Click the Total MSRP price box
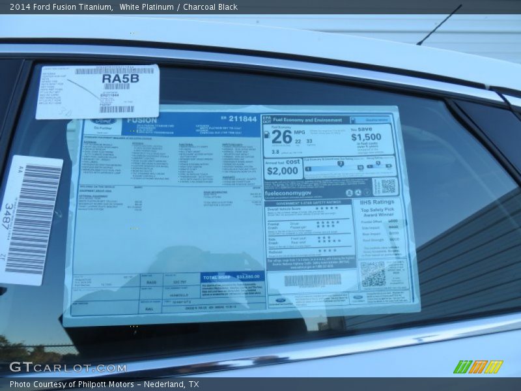 pyautogui.click(x=232, y=276)
